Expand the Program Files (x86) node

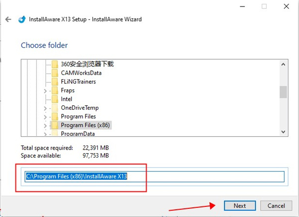pos(45,126)
